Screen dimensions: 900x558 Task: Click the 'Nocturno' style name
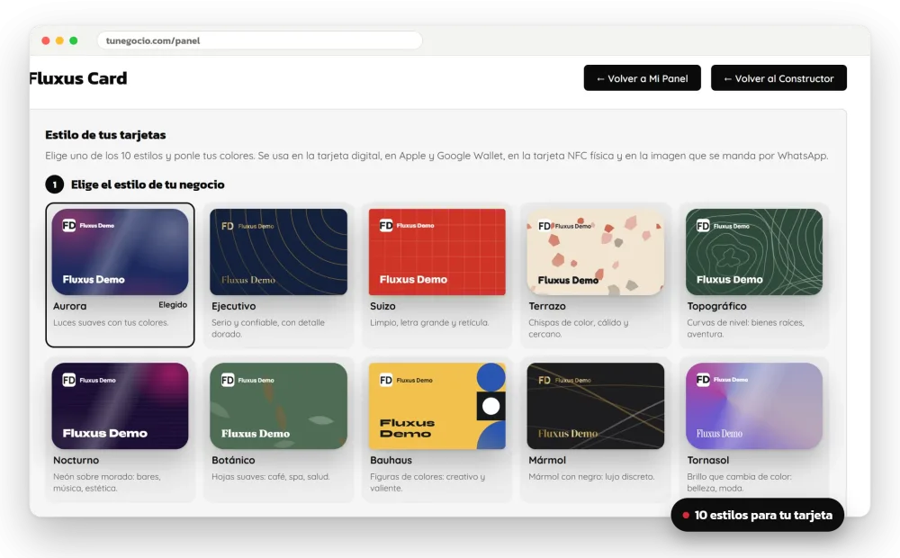[76, 460]
